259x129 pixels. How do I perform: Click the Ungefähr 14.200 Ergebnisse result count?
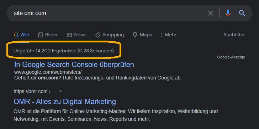64,51
